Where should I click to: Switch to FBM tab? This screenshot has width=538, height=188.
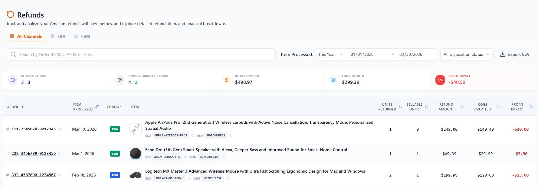point(82,36)
